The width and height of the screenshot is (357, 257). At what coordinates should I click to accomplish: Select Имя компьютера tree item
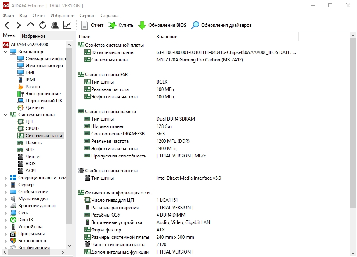click(x=40, y=66)
